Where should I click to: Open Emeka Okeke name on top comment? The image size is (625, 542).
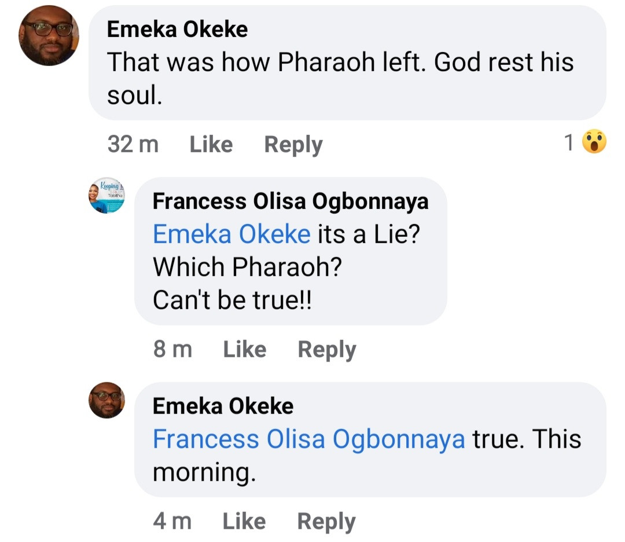tap(177, 30)
